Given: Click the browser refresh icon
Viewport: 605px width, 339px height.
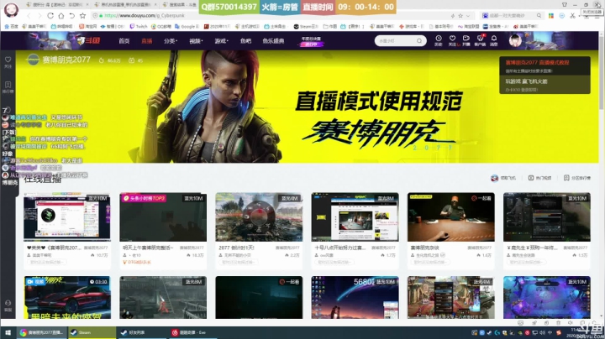Looking at the screenshot, I should coord(50,16).
